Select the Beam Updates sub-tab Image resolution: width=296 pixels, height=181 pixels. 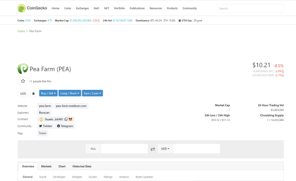[145, 177]
